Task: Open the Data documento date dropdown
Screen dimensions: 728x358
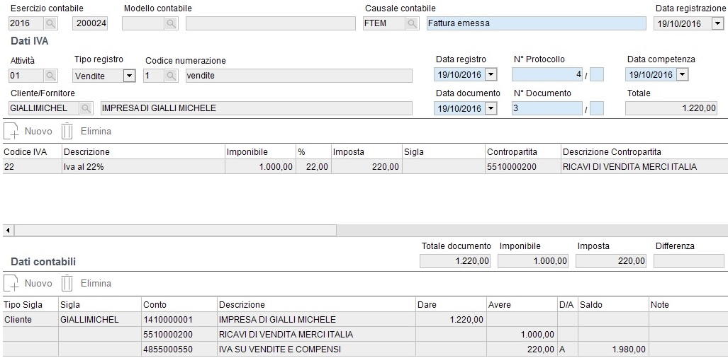Action: point(491,108)
